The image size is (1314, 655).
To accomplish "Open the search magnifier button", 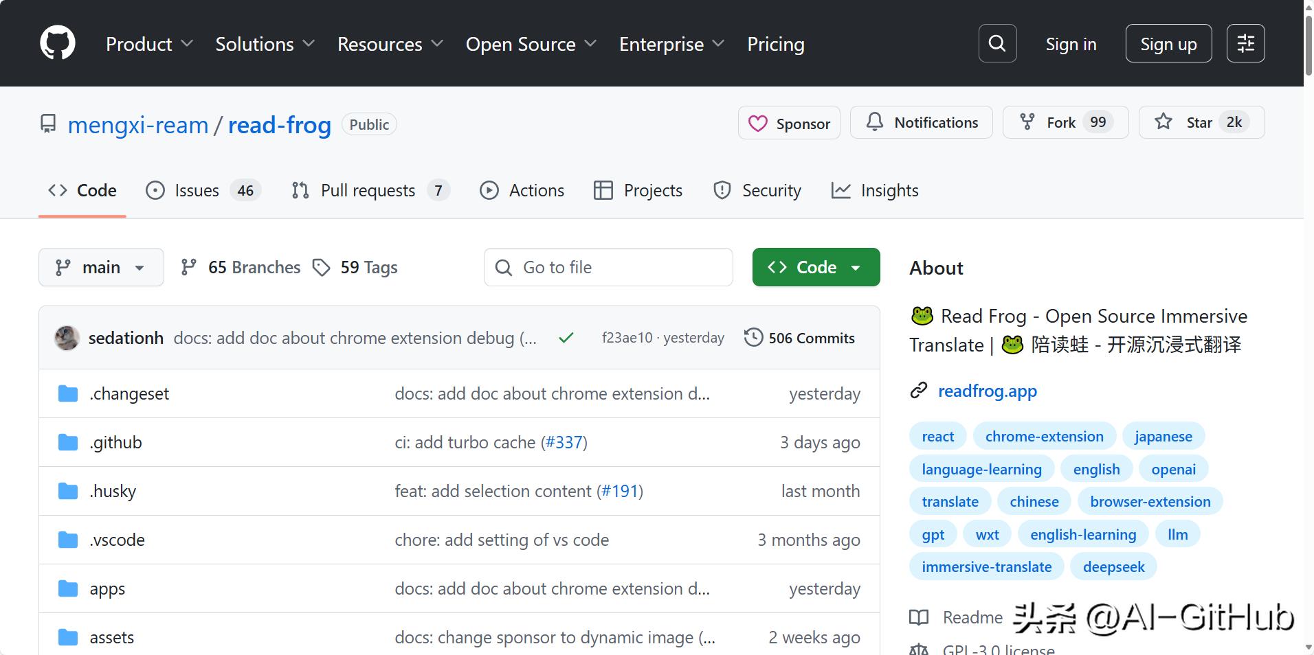I will tap(997, 43).
